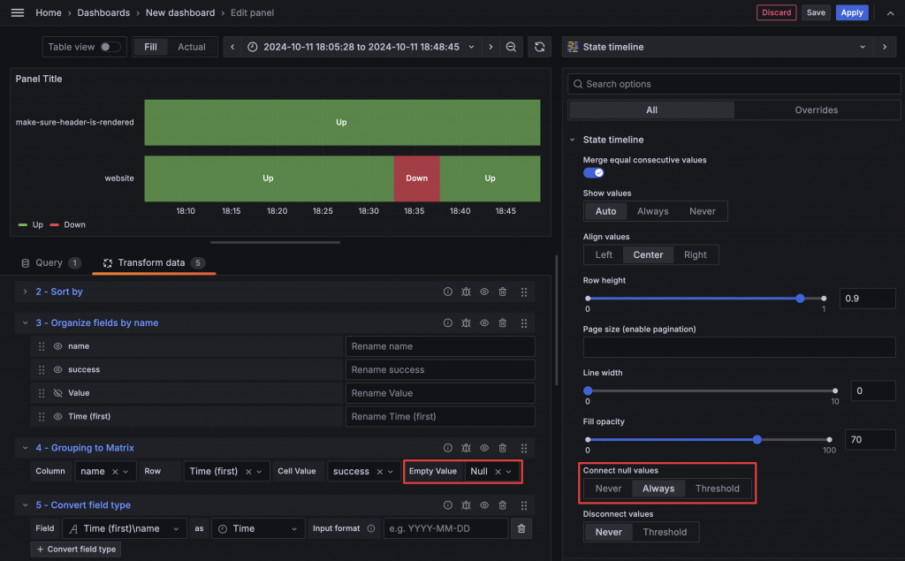Screen dimensions: 905x561
Task: Show help info for Grouping to Matrix
Action: (x=448, y=447)
